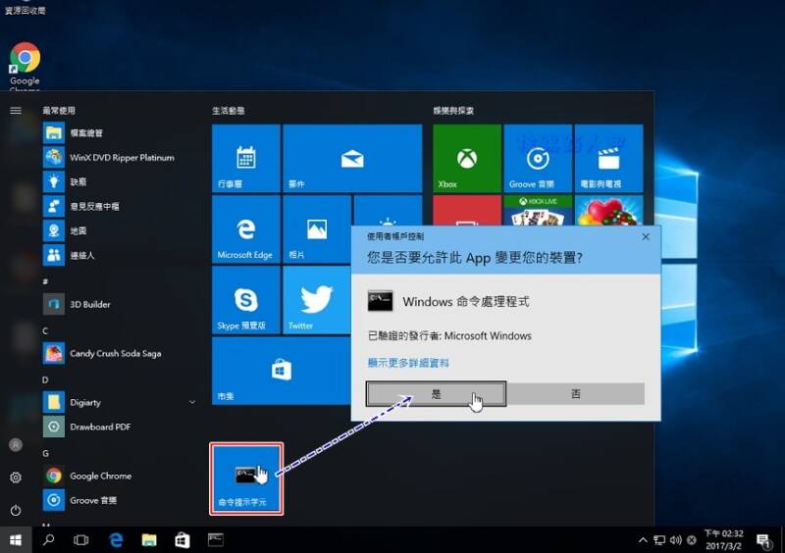Show hidden tray icons chevron
Image resolution: width=785 pixels, height=553 pixels.
click(643, 540)
